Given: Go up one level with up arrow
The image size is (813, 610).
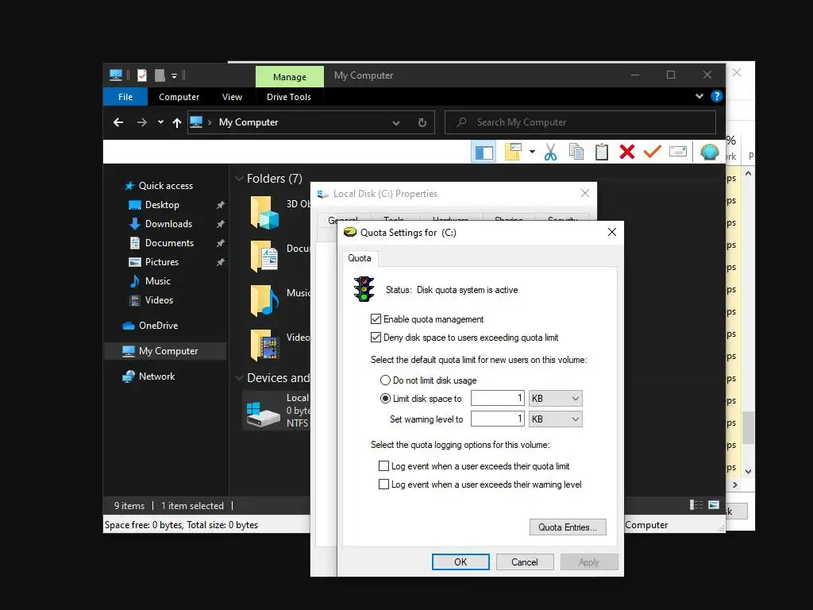Looking at the screenshot, I should pyautogui.click(x=177, y=122).
